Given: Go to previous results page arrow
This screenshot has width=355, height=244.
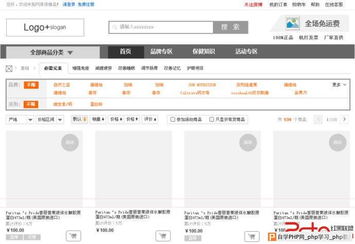Looking at the screenshot, I should (318, 119).
